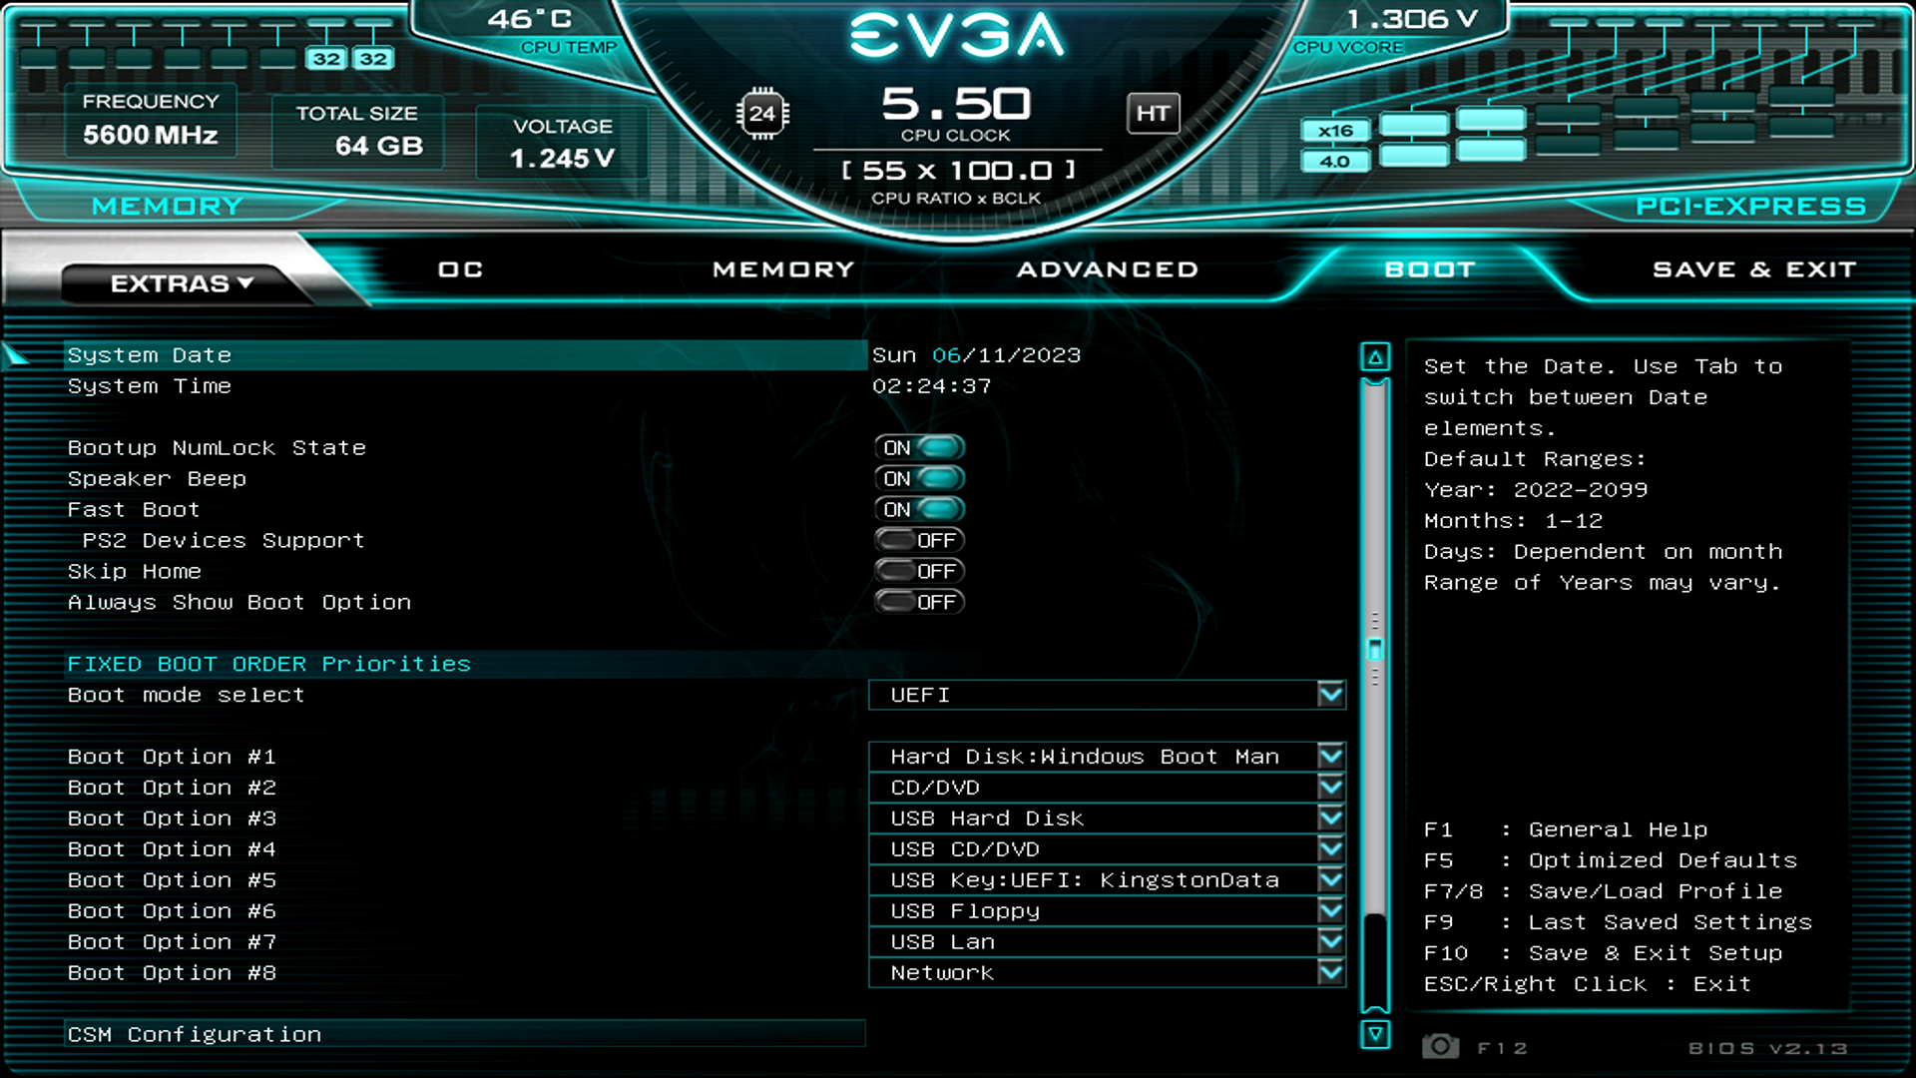This screenshot has height=1078, width=1916.
Task: Click the screenshot camera icon near F12
Action: 1440,1046
